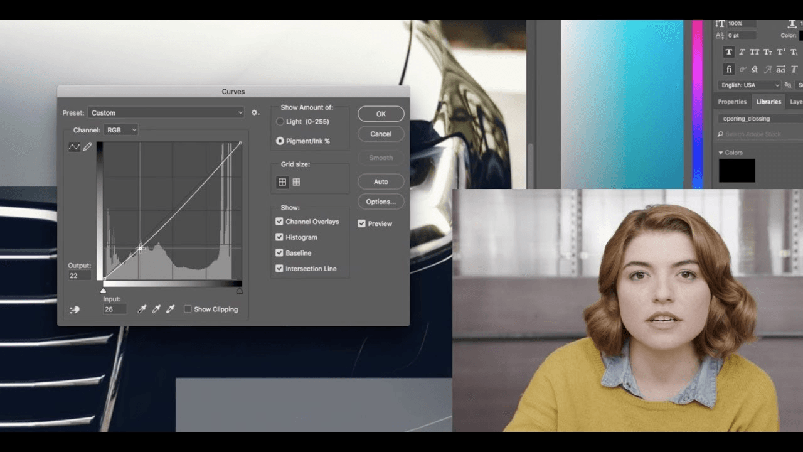Click the Character panel text color swatch
This screenshot has height=452, width=803.
point(800,36)
